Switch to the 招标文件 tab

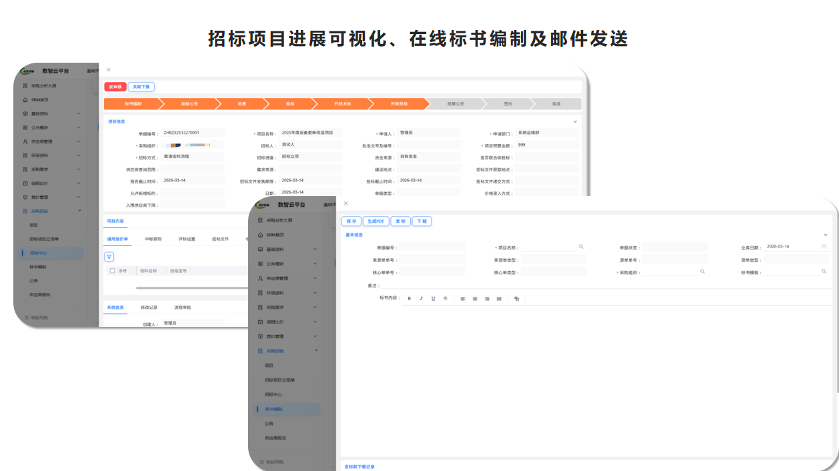point(221,239)
